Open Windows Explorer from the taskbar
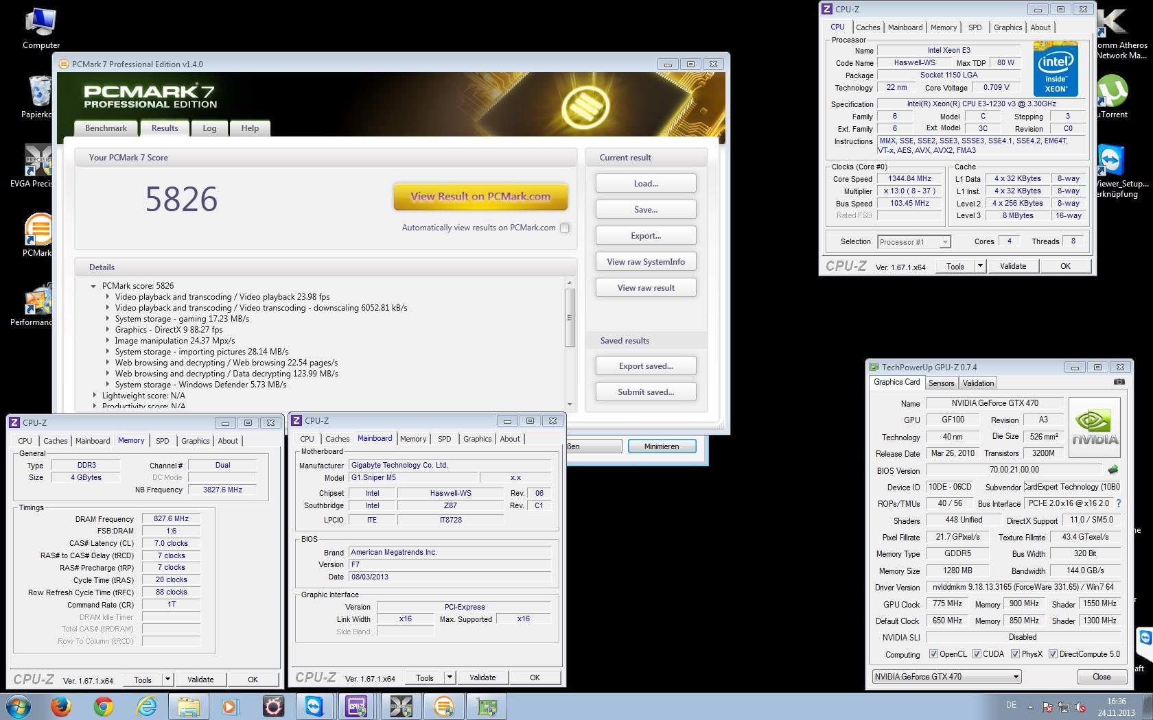This screenshot has height=720, width=1153. (189, 706)
